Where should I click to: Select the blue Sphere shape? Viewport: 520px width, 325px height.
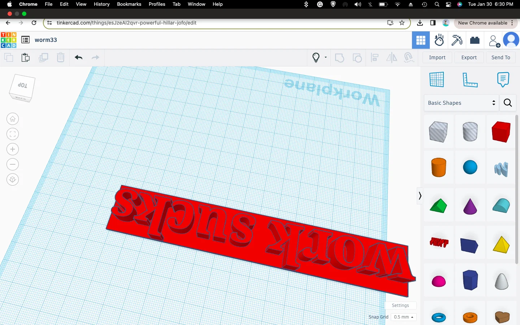pyautogui.click(x=470, y=167)
